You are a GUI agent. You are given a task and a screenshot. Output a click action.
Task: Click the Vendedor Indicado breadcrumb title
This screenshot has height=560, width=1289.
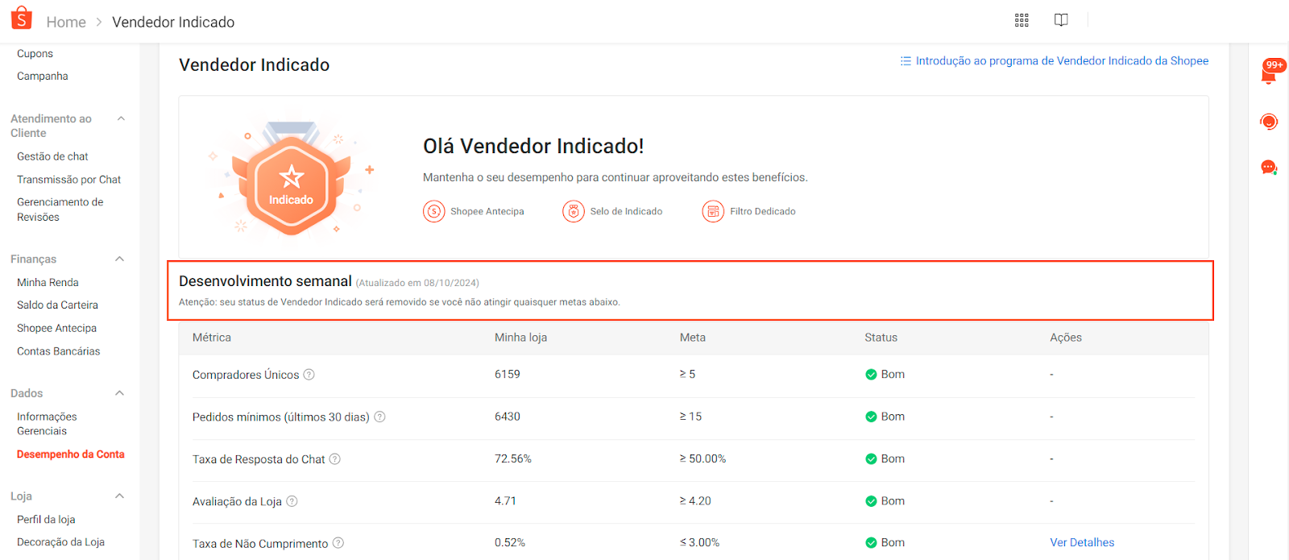pyautogui.click(x=173, y=22)
